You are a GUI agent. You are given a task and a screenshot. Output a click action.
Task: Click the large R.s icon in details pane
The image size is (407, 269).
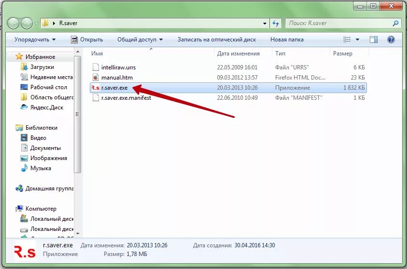[x=25, y=252]
